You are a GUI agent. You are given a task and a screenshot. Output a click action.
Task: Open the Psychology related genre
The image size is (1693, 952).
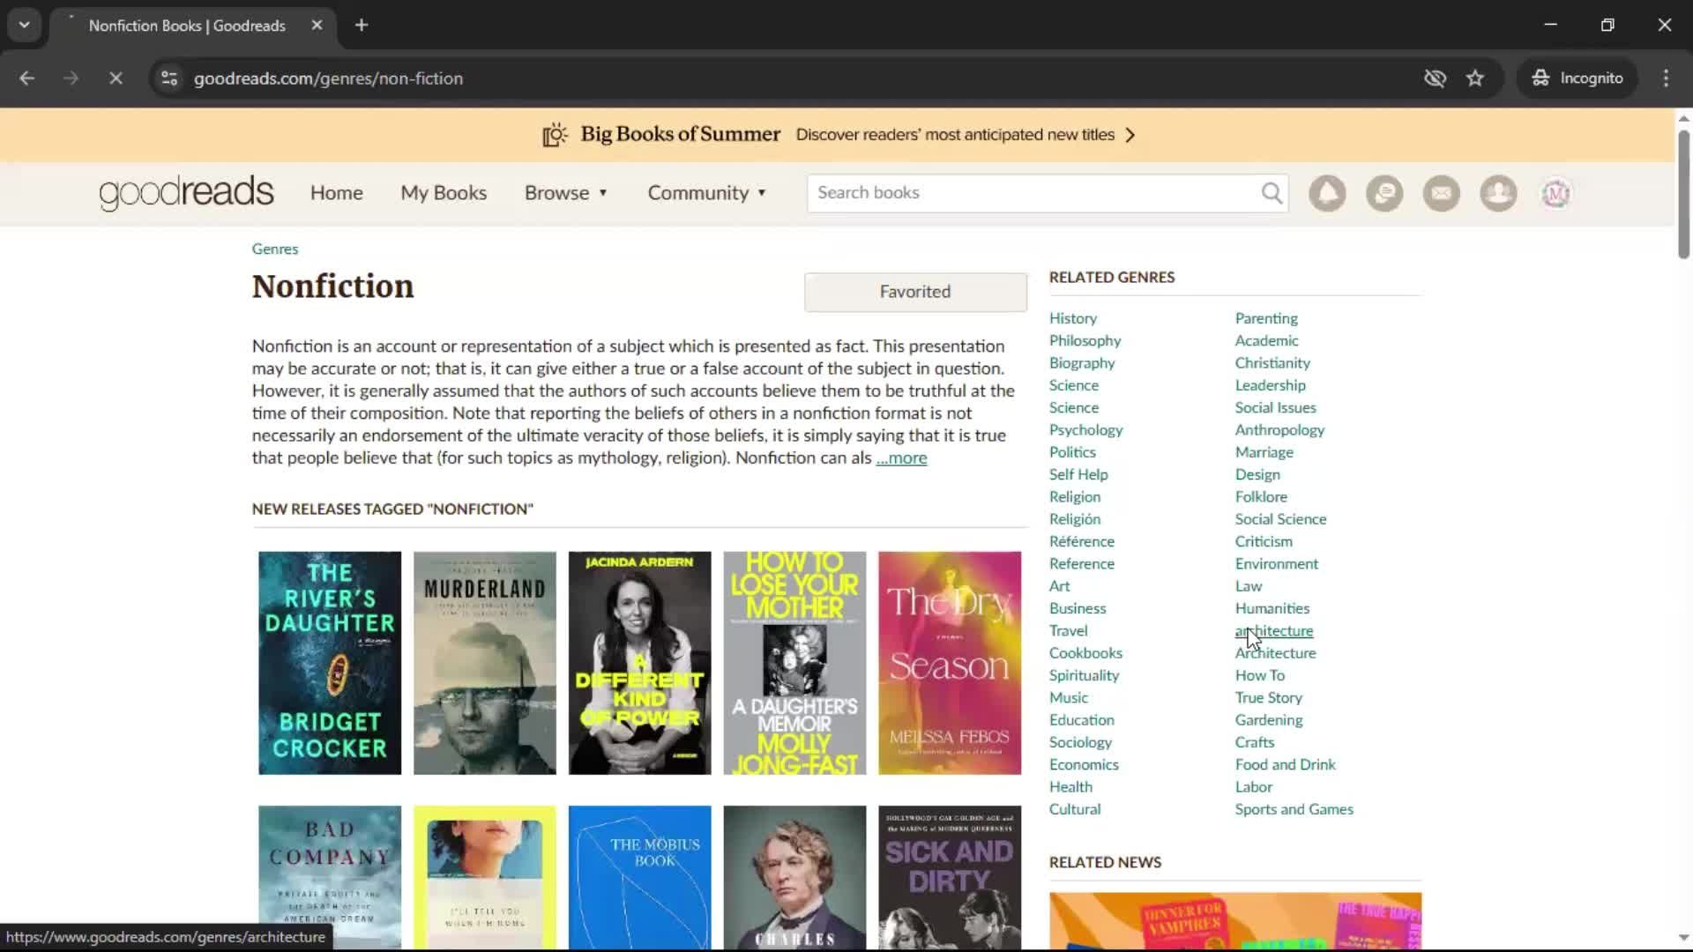click(1085, 430)
